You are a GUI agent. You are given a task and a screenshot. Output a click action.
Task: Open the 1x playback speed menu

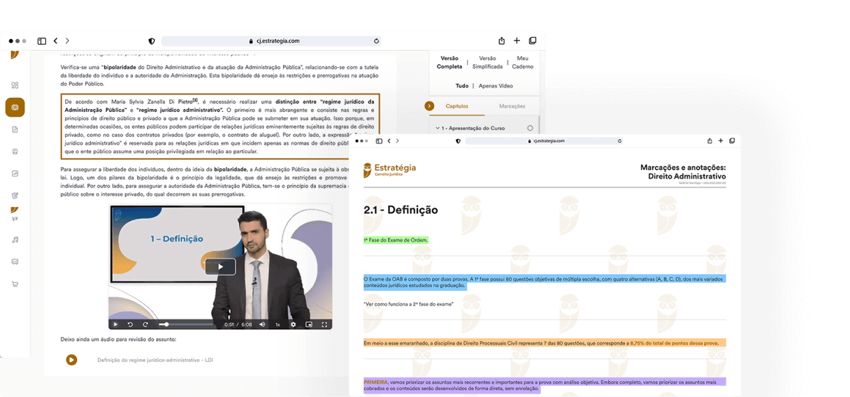(278, 324)
